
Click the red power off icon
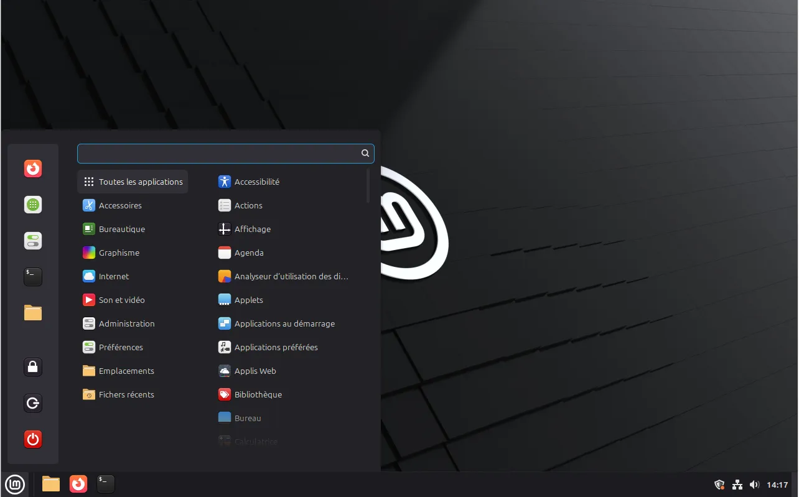[x=33, y=439]
